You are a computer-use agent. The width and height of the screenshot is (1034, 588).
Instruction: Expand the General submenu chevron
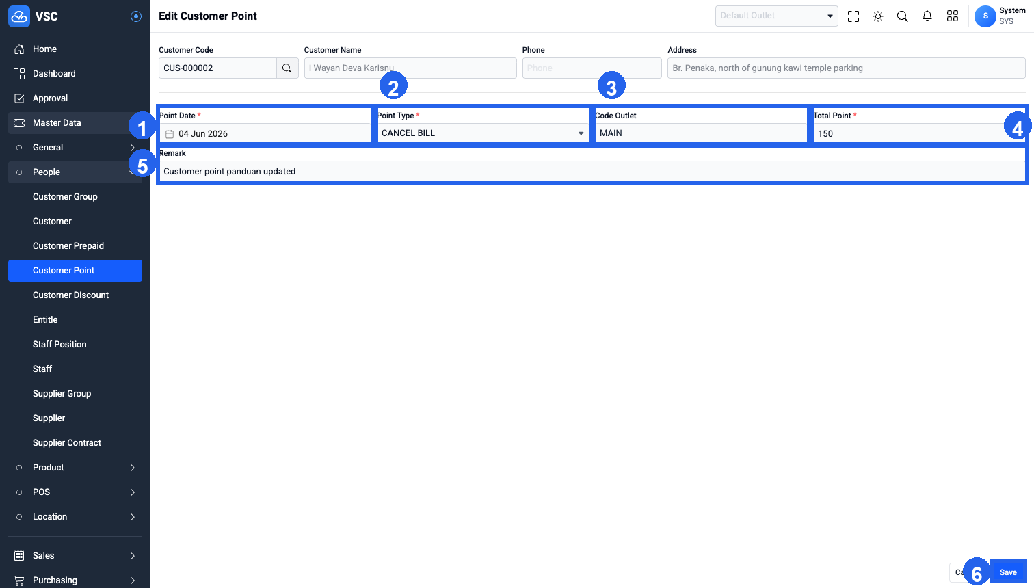[x=133, y=148]
